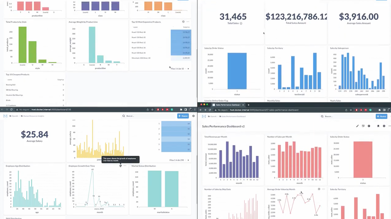Open options menu on Top 10 Most Expensive Products
This screenshot has height=219, width=391.
tap(188, 22)
